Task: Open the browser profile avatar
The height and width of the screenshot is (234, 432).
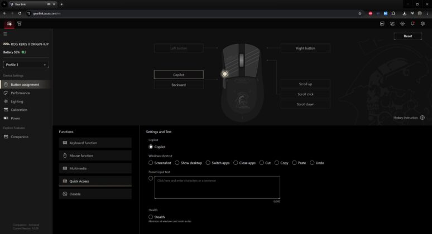Action: click(x=420, y=13)
